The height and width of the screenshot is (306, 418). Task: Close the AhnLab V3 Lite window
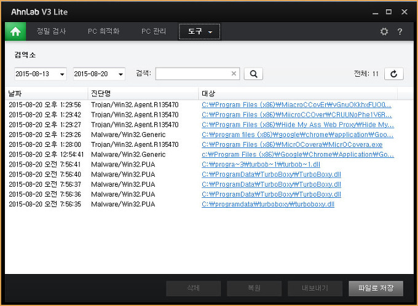pyautogui.click(x=404, y=12)
